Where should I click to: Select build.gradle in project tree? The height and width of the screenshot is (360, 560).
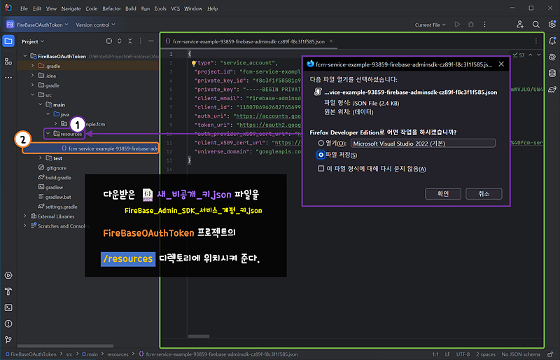pyautogui.click(x=58, y=177)
